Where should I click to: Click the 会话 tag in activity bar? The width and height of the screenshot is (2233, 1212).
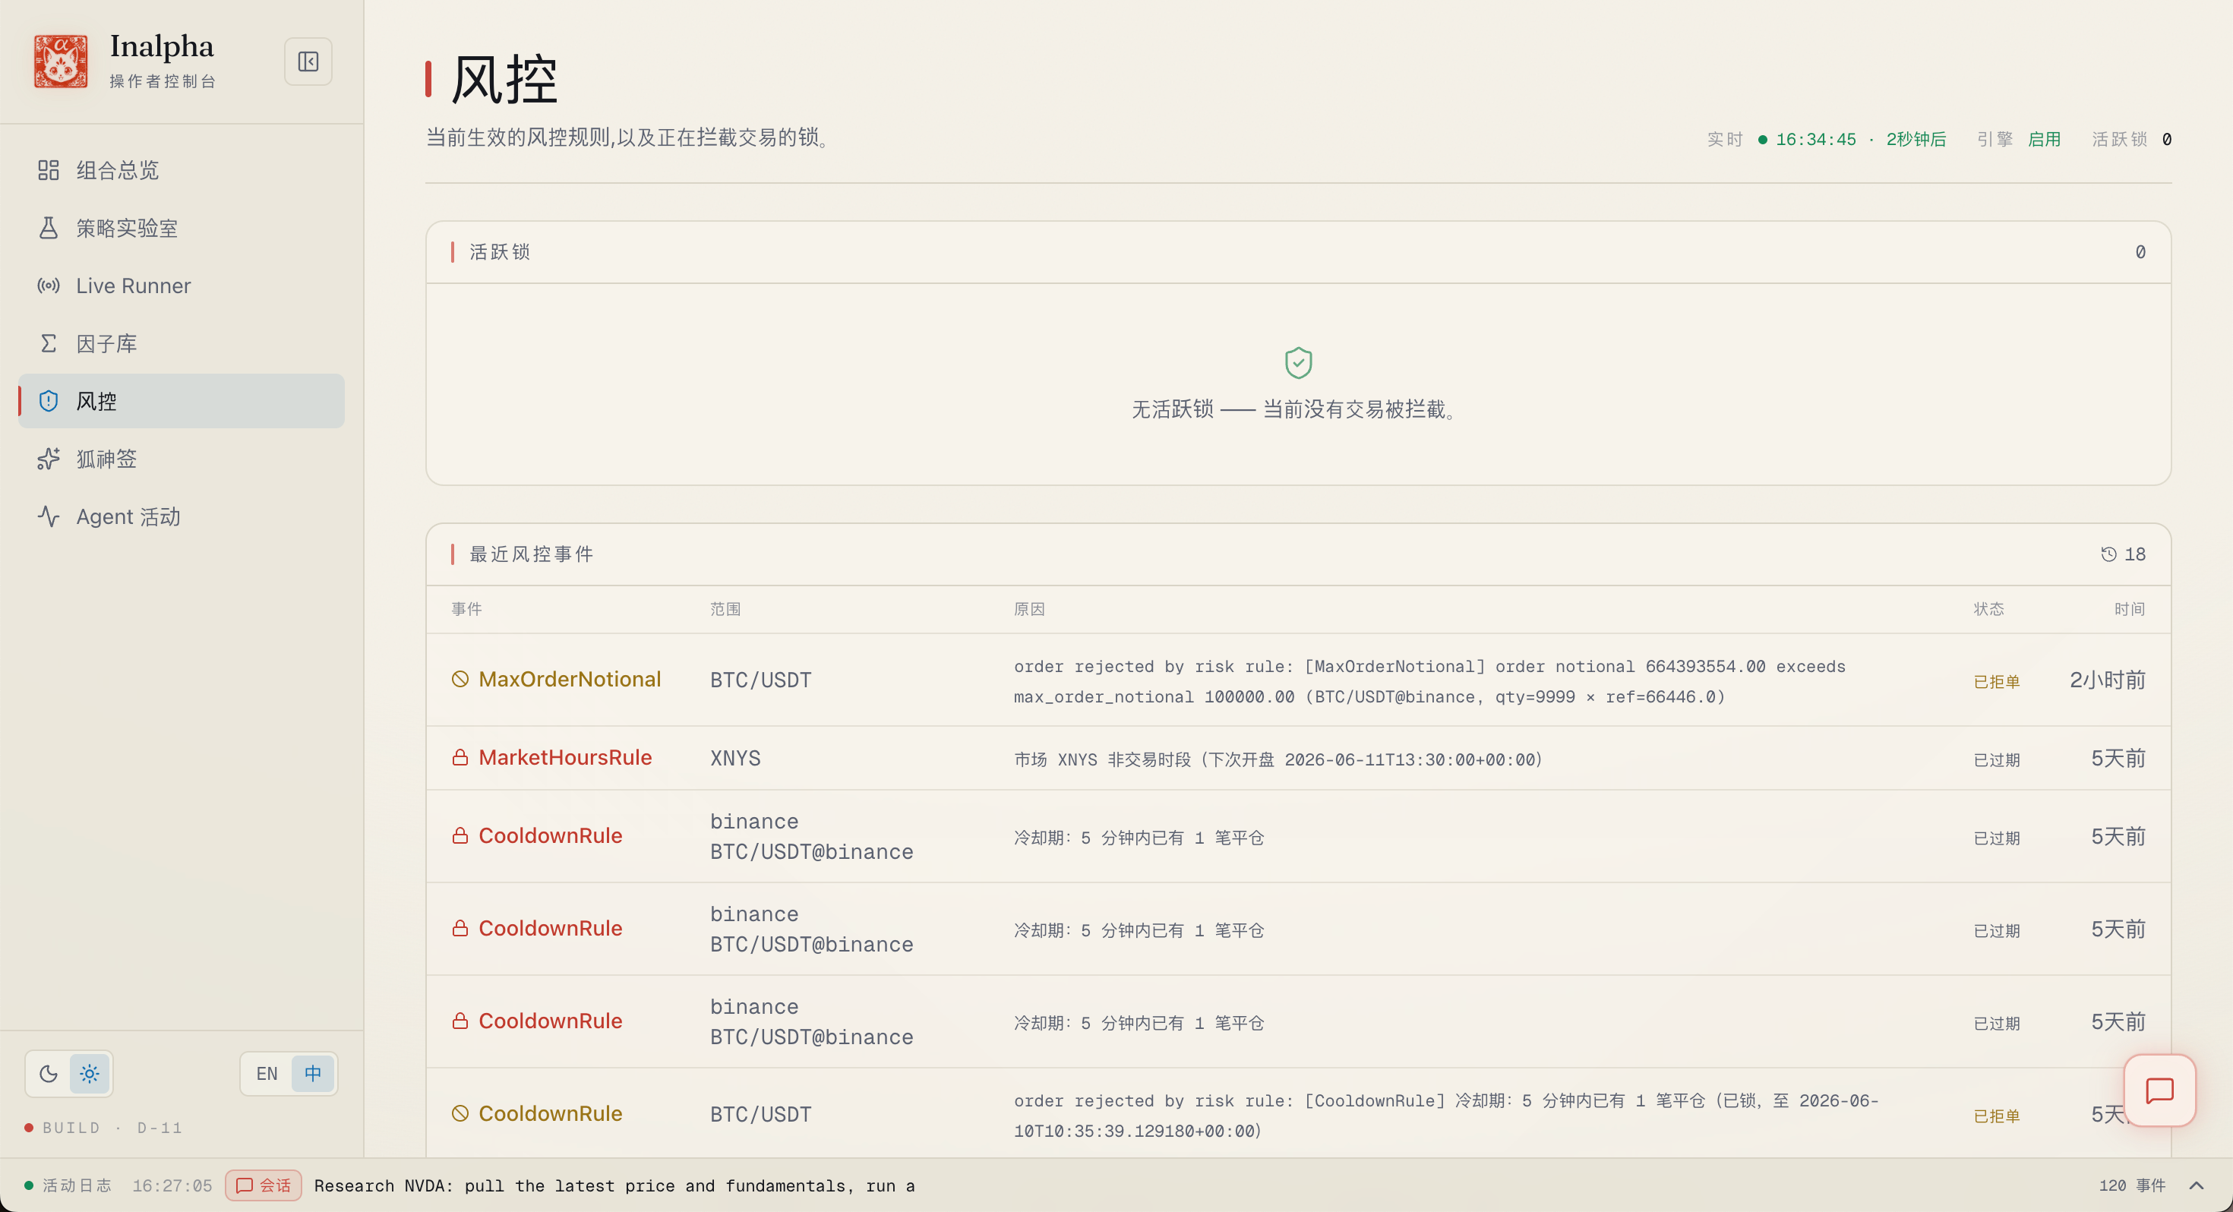(264, 1185)
